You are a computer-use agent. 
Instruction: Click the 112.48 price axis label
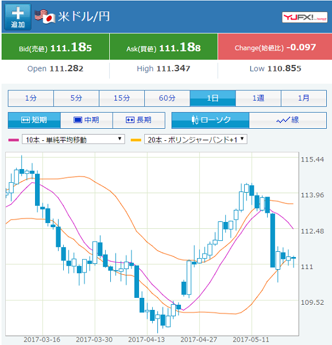[312, 231]
